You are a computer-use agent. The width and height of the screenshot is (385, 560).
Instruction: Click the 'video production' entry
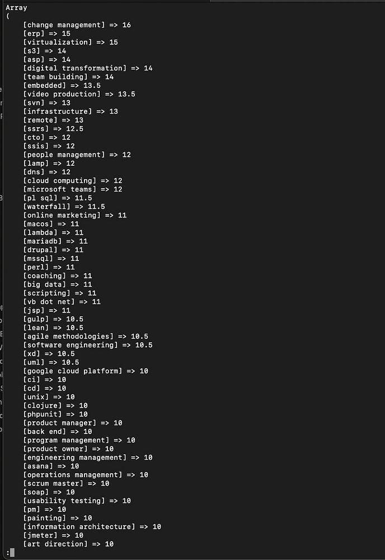click(79, 94)
